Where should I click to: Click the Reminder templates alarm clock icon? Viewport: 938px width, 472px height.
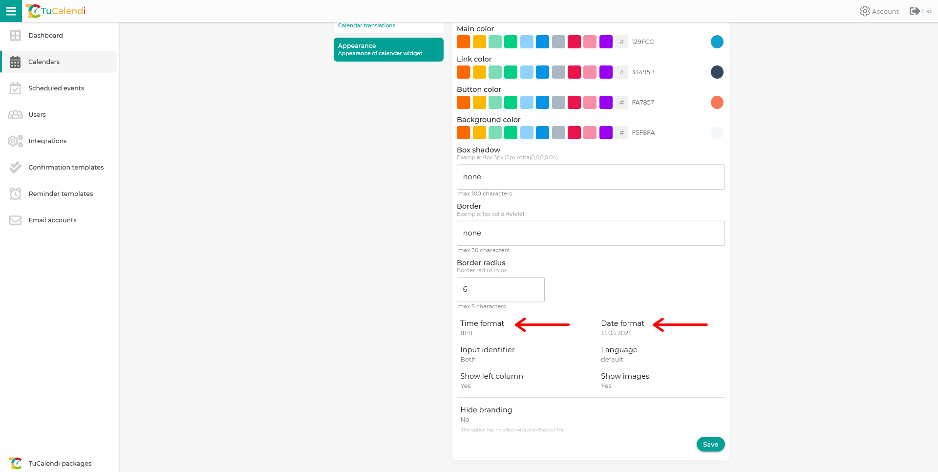click(x=15, y=193)
